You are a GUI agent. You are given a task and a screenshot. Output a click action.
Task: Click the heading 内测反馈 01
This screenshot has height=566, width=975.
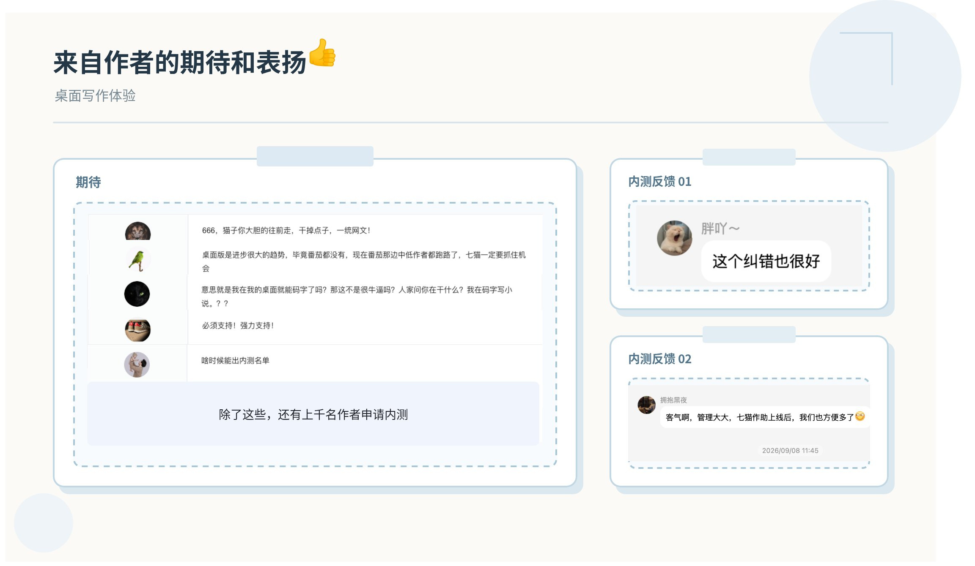pos(659,182)
